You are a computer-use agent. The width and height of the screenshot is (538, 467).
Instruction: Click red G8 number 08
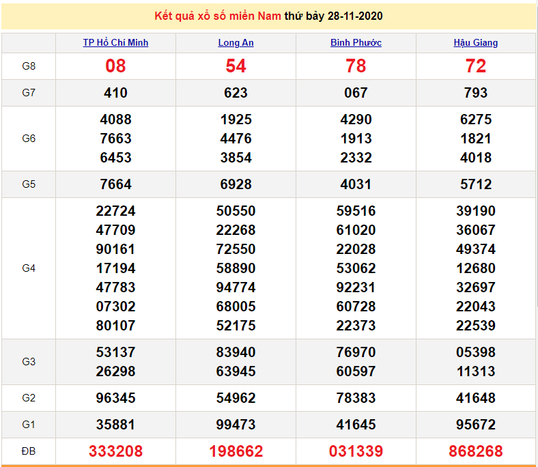click(115, 66)
